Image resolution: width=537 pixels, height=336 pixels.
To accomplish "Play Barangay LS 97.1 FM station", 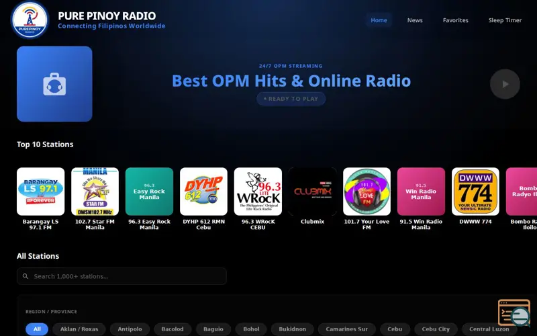I will point(40,192).
